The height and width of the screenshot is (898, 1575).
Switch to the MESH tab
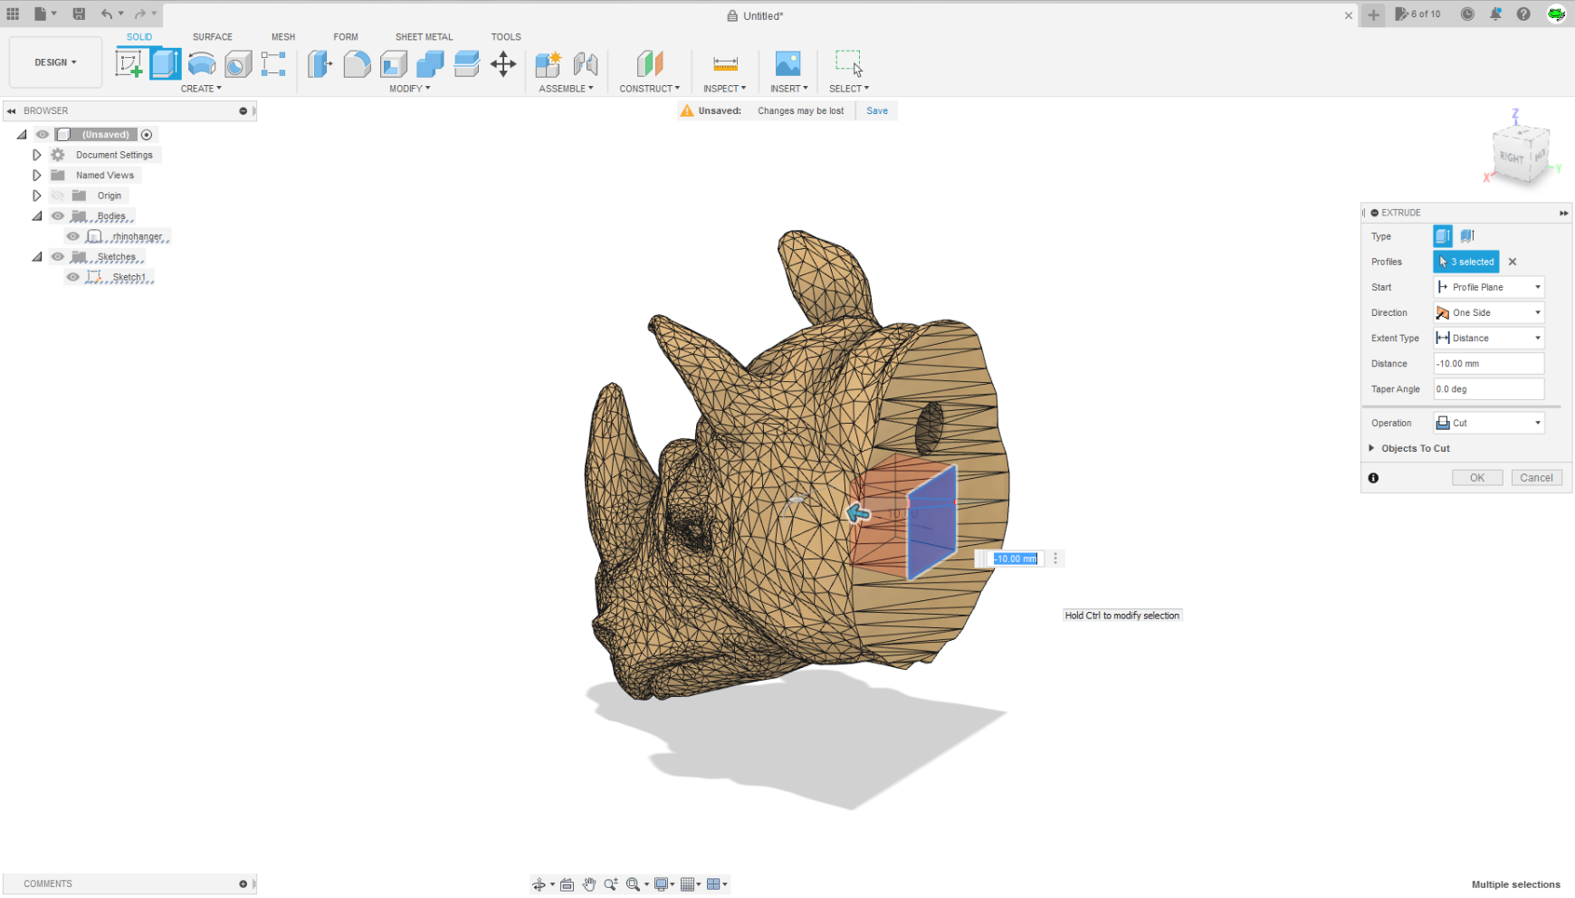click(x=283, y=37)
